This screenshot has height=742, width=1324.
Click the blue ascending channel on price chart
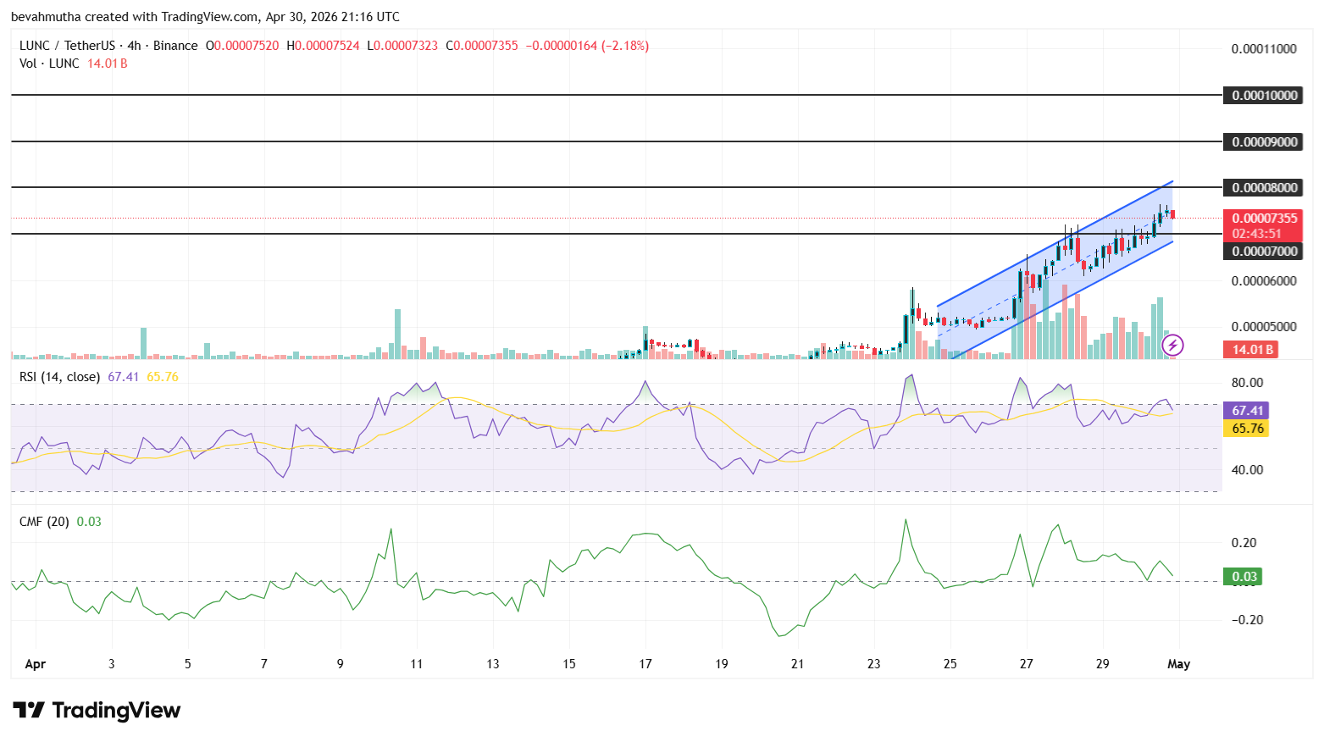pyautogui.click(x=1055, y=271)
